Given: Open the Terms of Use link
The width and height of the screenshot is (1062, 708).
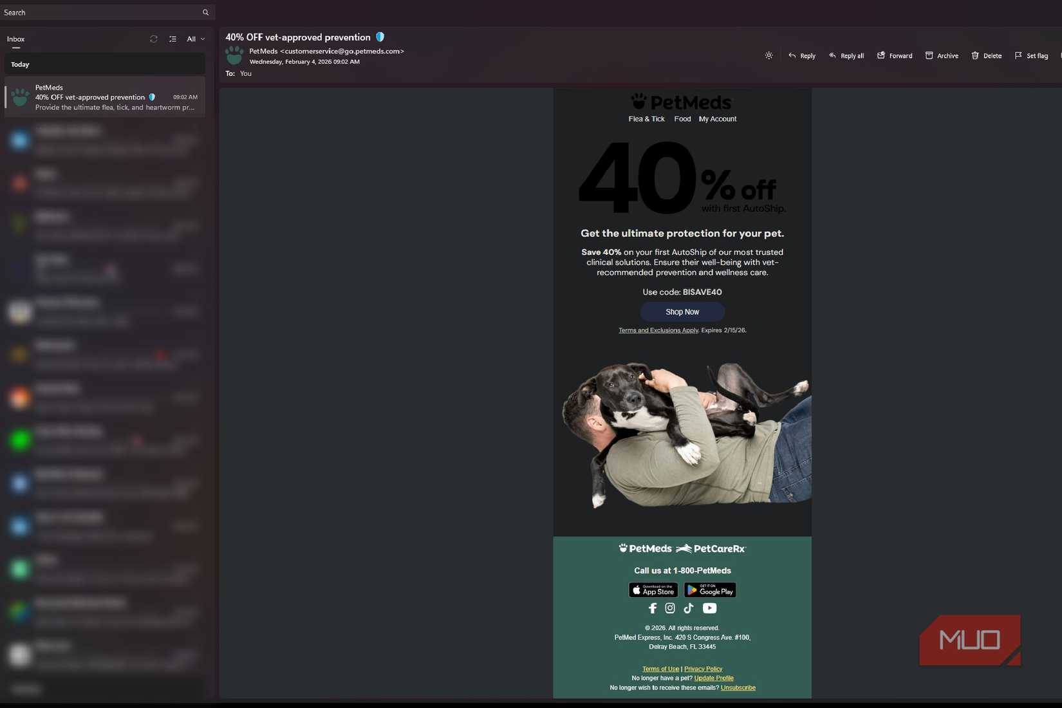Looking at the screenshot, I should click(660, 669).
